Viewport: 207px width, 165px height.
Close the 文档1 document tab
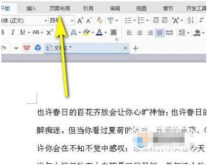pyautogui.click(x=125, y=48)
